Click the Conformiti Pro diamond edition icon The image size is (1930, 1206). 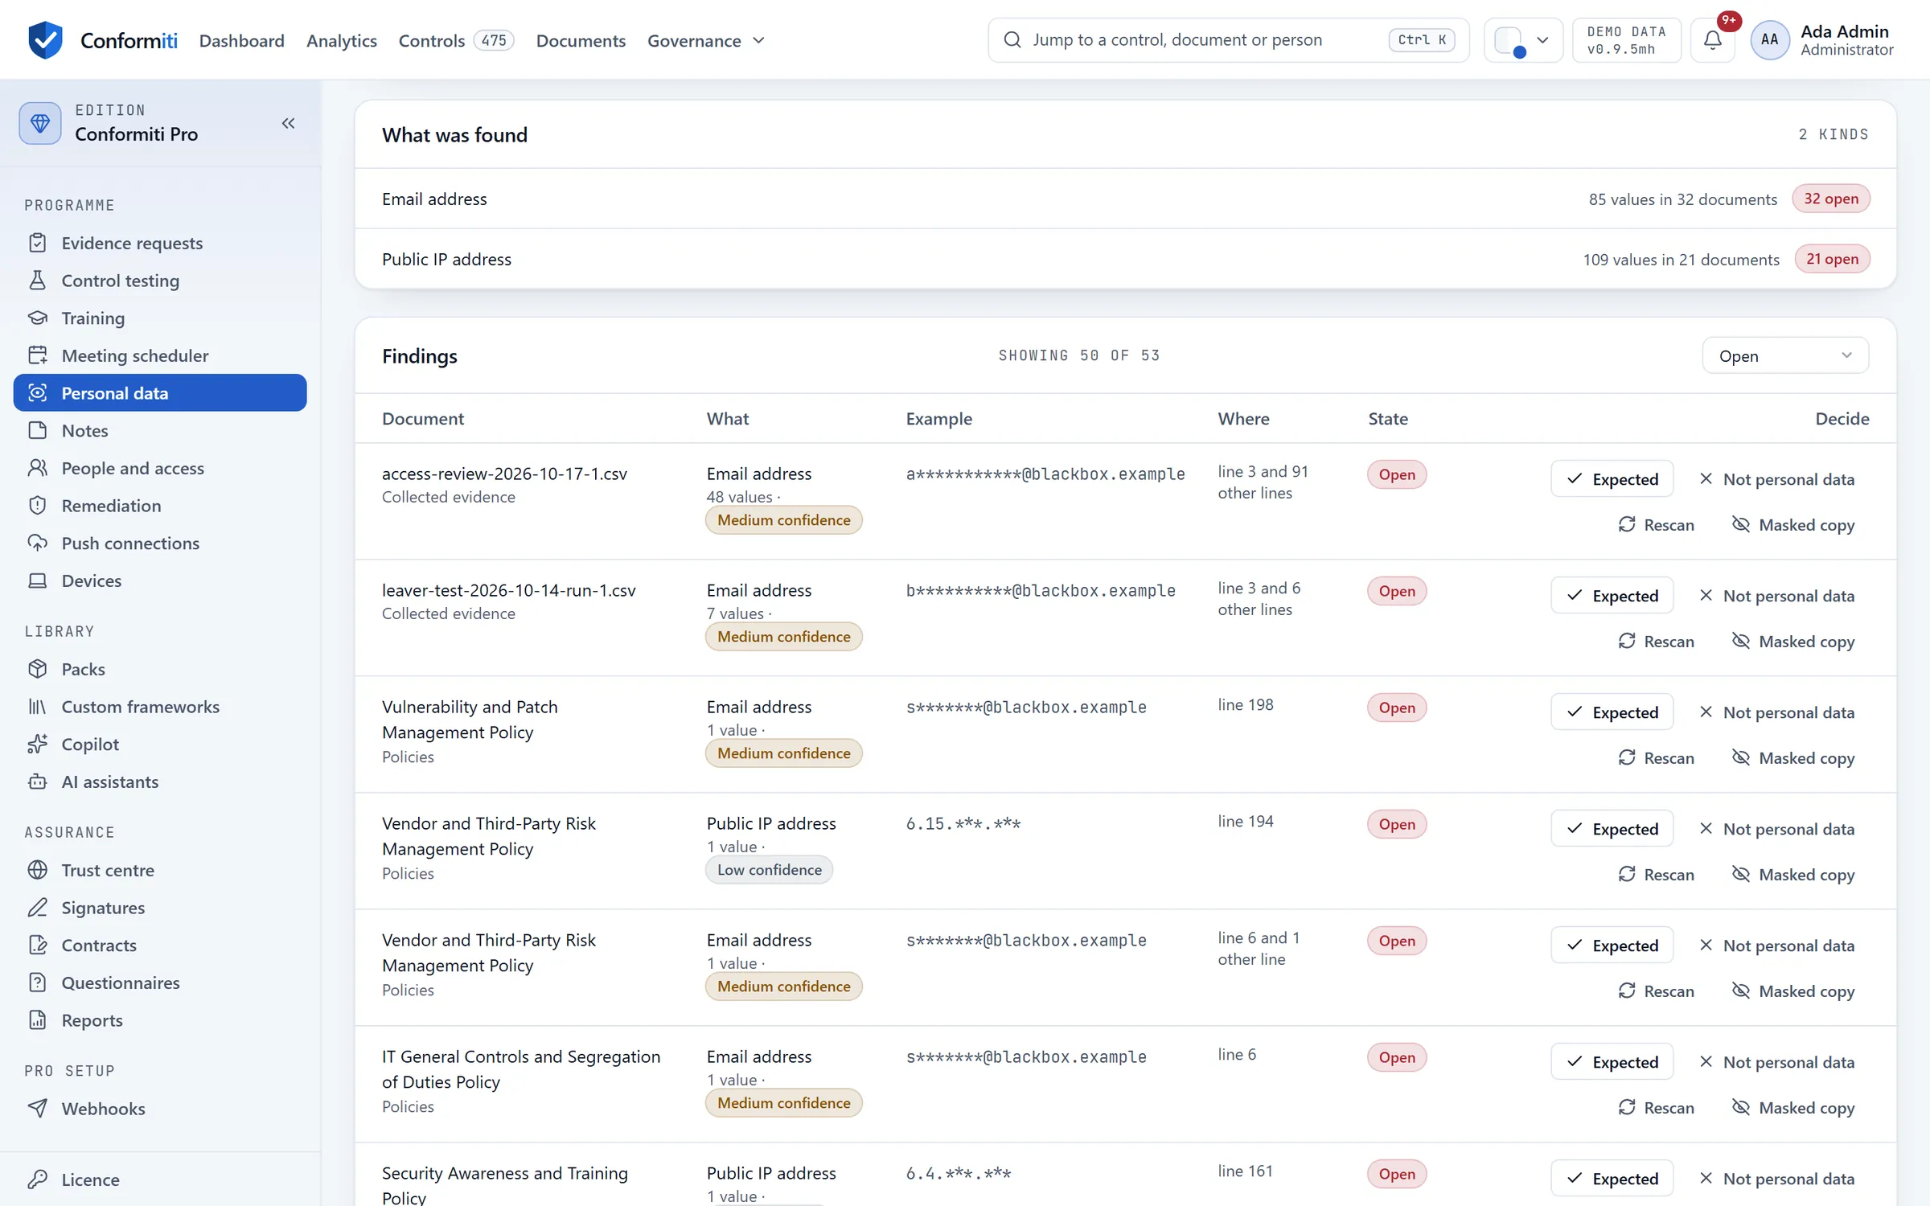[x=40, y=123]
